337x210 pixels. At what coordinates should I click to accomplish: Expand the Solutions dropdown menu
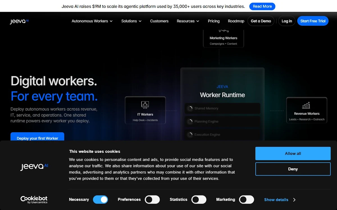(x=131, y=21)
